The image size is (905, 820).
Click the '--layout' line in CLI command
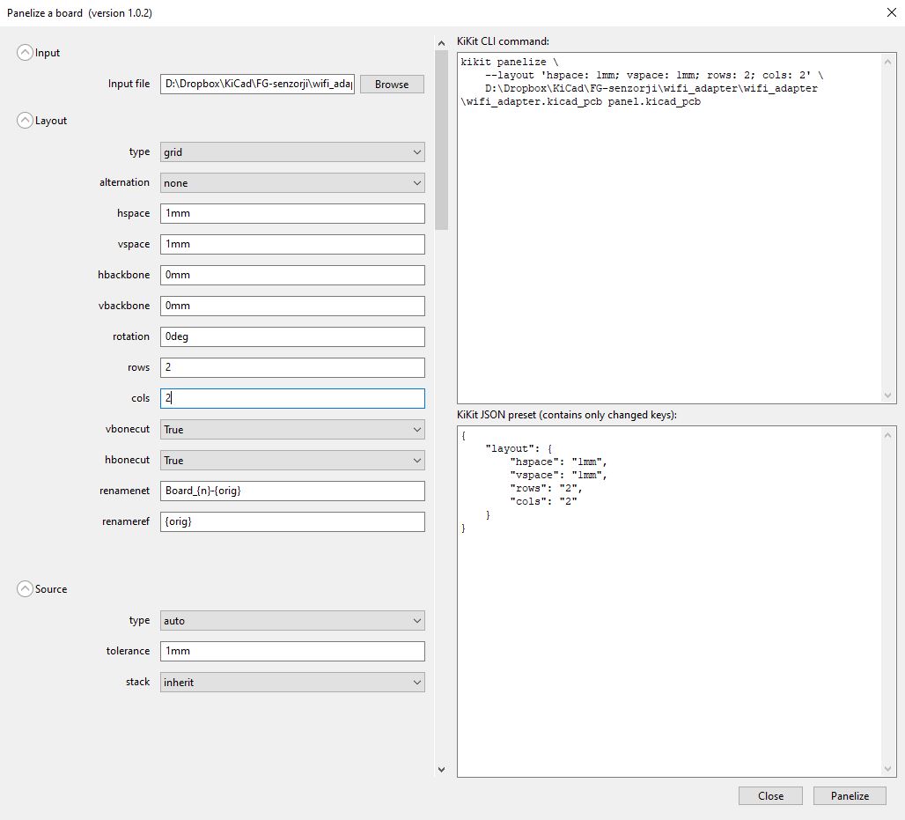point(654,75)
